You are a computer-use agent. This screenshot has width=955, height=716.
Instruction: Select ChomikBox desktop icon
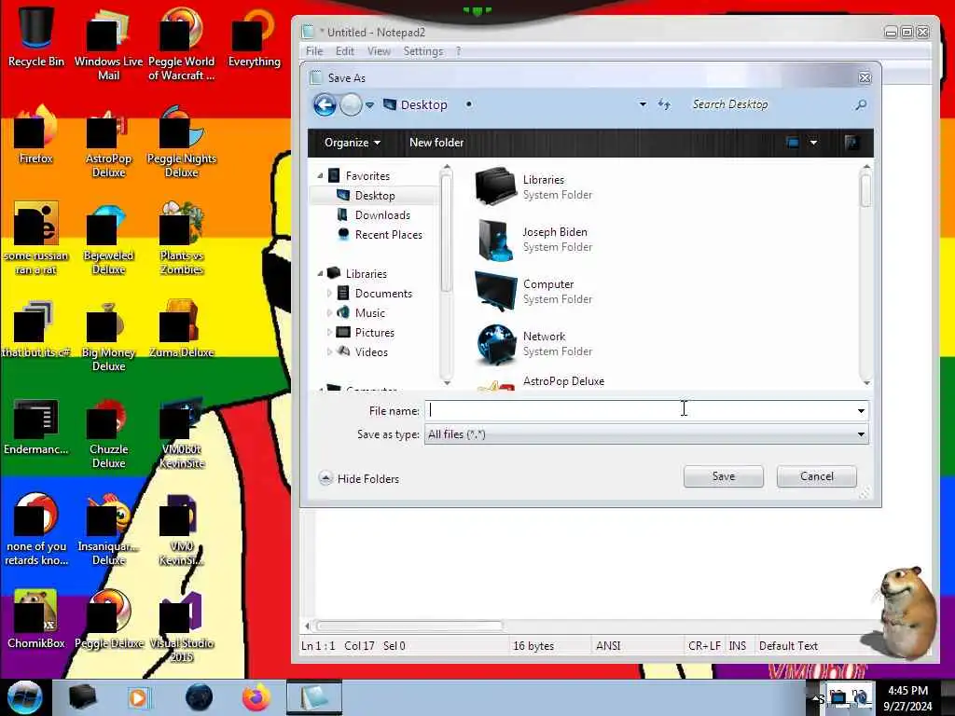click(36, 619)
